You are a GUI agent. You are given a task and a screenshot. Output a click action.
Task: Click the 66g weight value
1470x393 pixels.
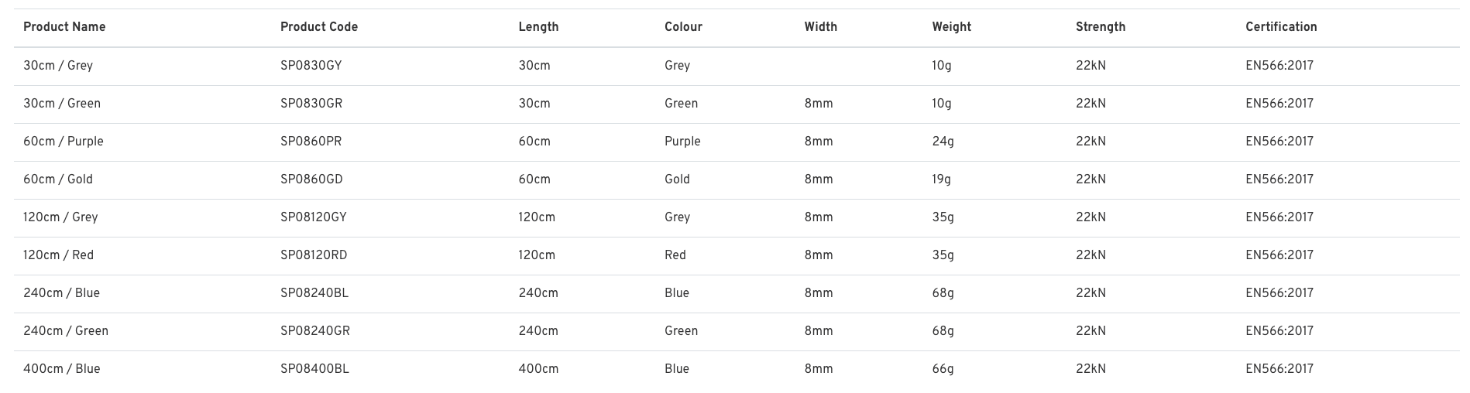[943, 369]
